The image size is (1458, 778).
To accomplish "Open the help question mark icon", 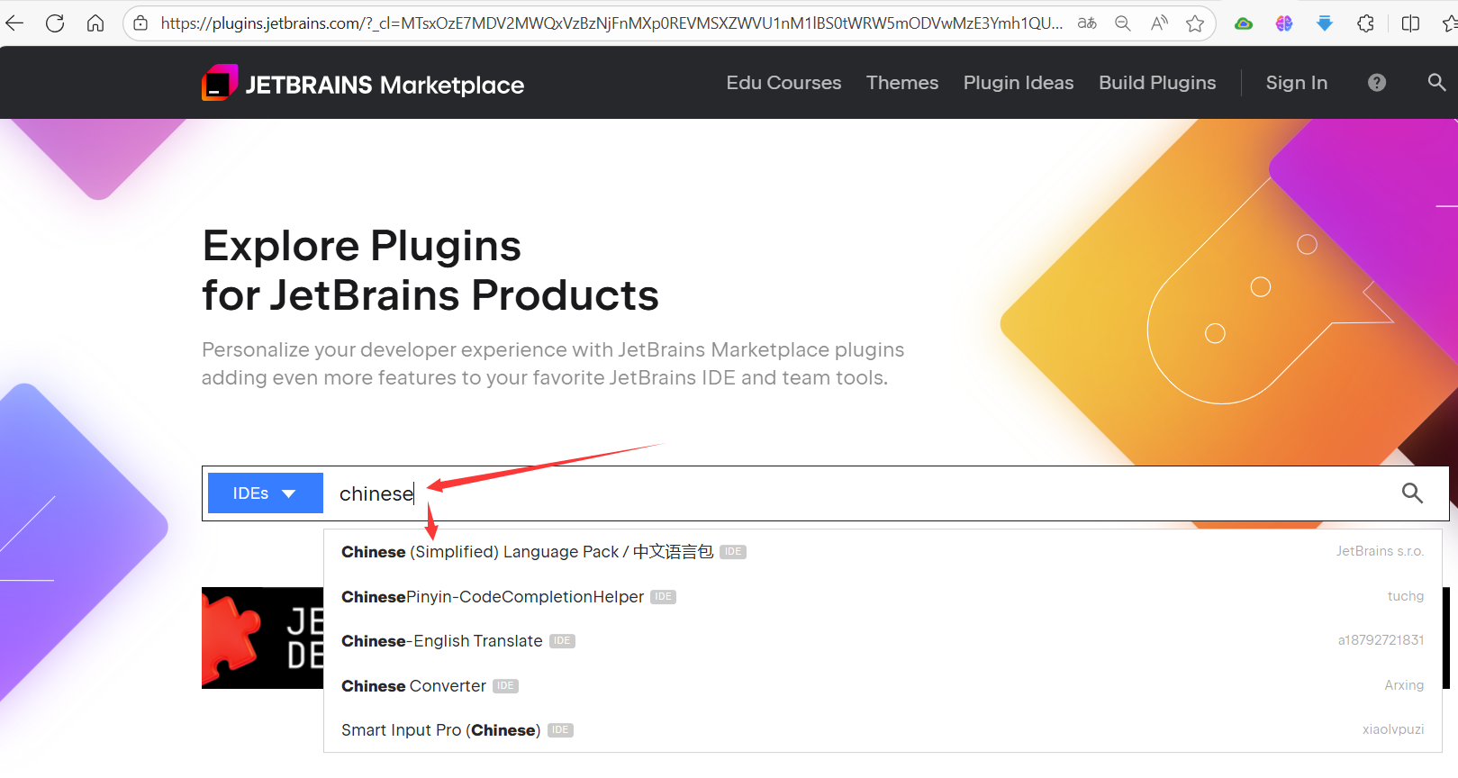I will [1377, 83].
